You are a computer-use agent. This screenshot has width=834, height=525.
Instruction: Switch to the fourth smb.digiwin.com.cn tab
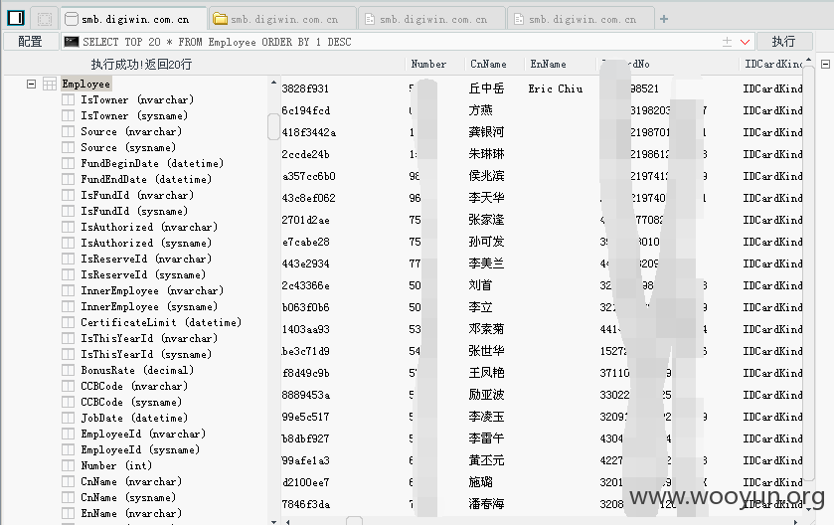tap(581, 19)
